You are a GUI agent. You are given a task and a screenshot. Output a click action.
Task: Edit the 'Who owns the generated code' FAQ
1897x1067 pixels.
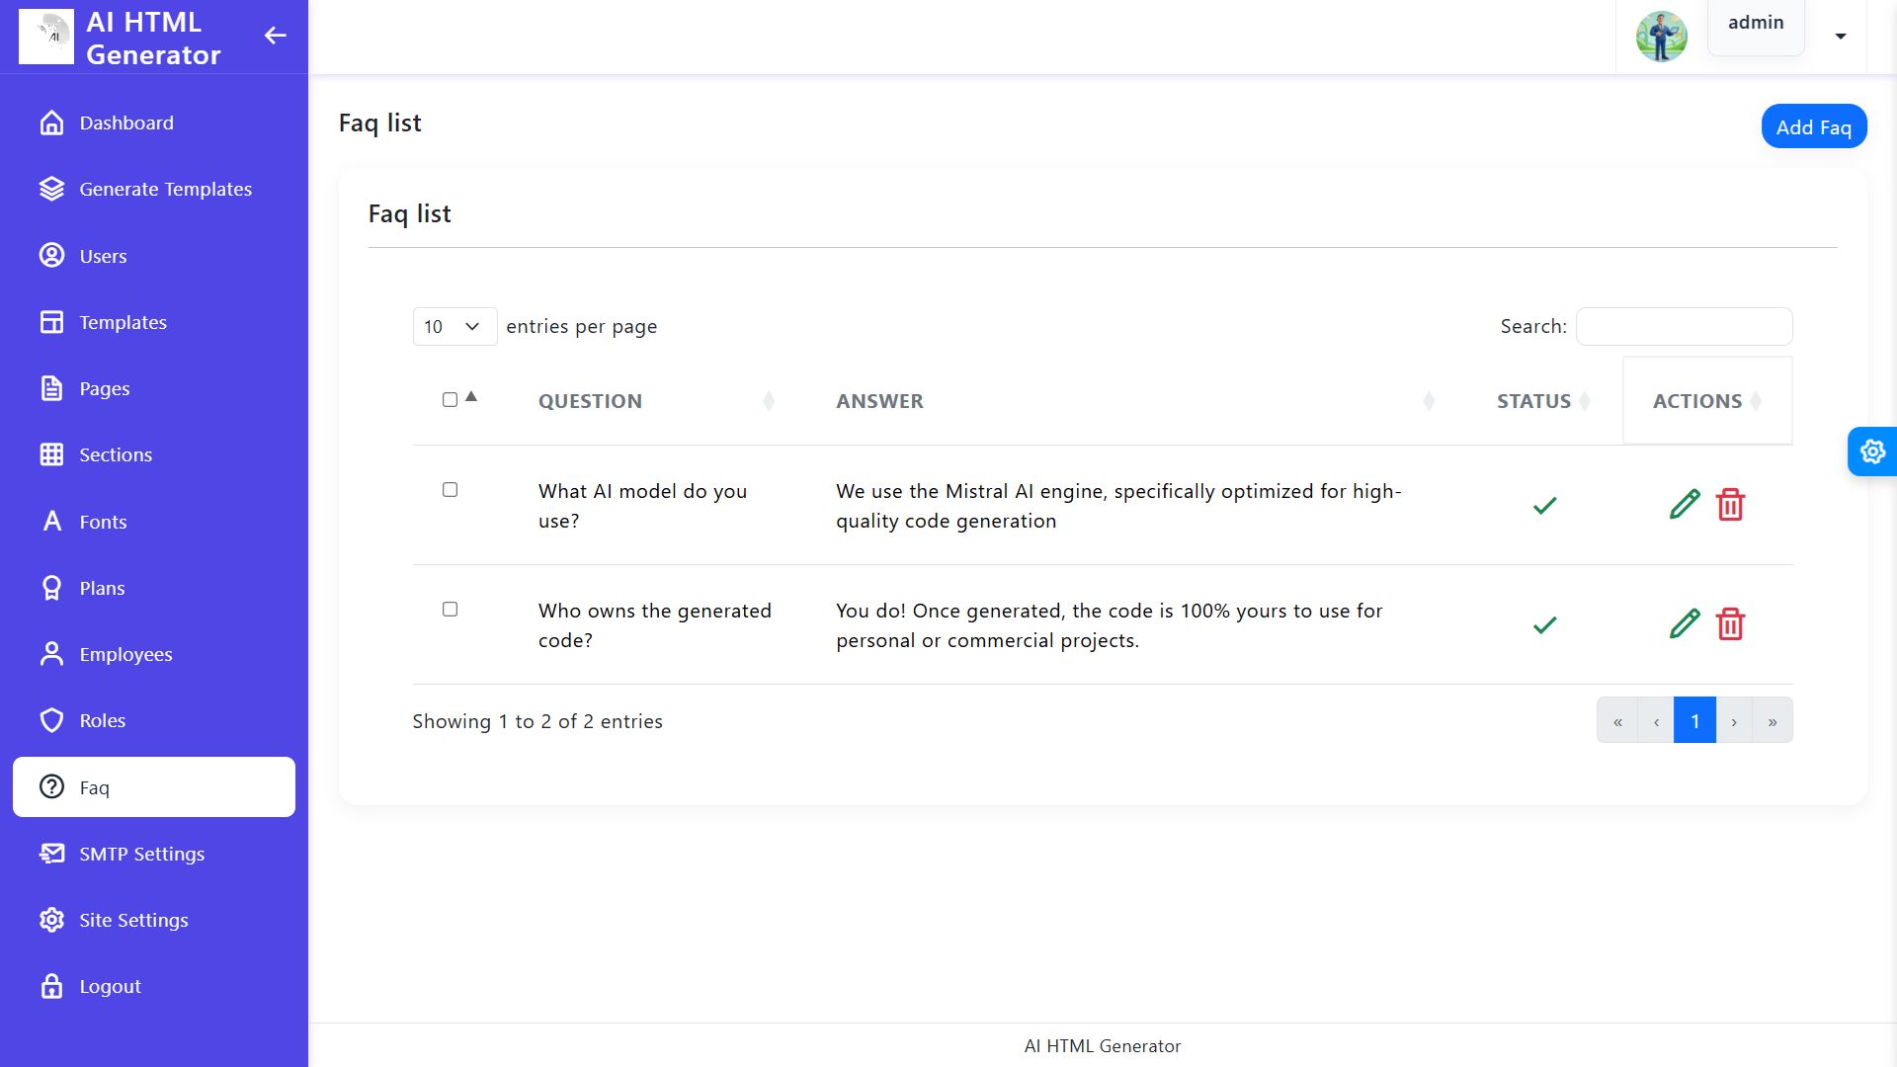coord(1684,624)
